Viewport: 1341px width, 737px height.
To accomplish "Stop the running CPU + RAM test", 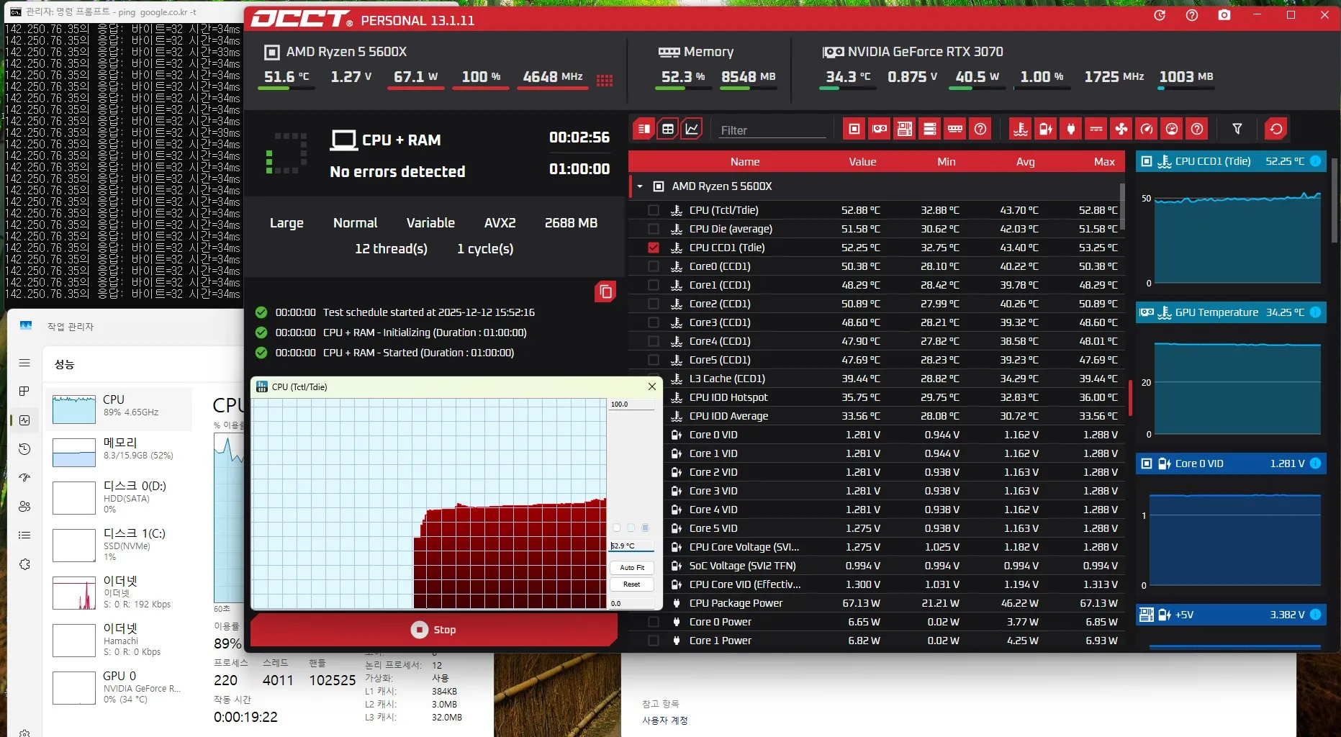I will (433, 630).
